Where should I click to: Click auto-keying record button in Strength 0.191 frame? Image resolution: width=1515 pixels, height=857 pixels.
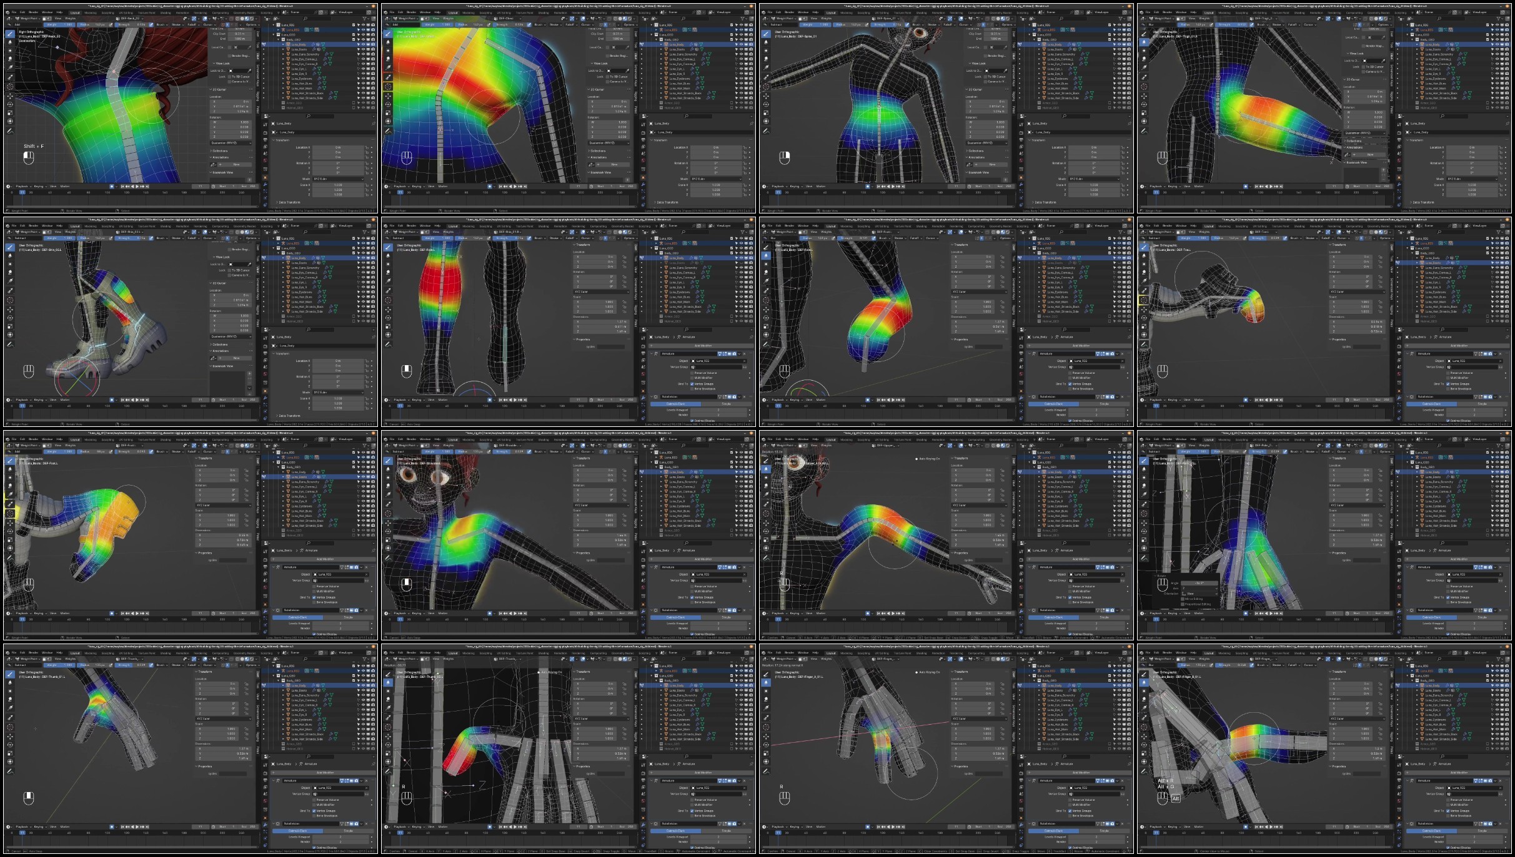point(868,399)
